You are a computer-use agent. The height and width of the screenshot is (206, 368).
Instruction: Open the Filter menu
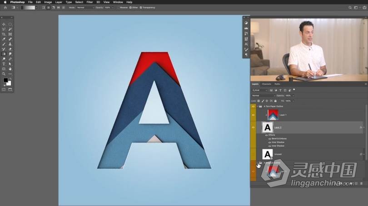point(89,2)
